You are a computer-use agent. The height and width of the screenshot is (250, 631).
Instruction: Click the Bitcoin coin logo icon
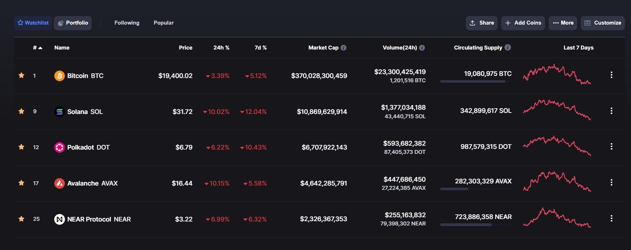point(59,76)
